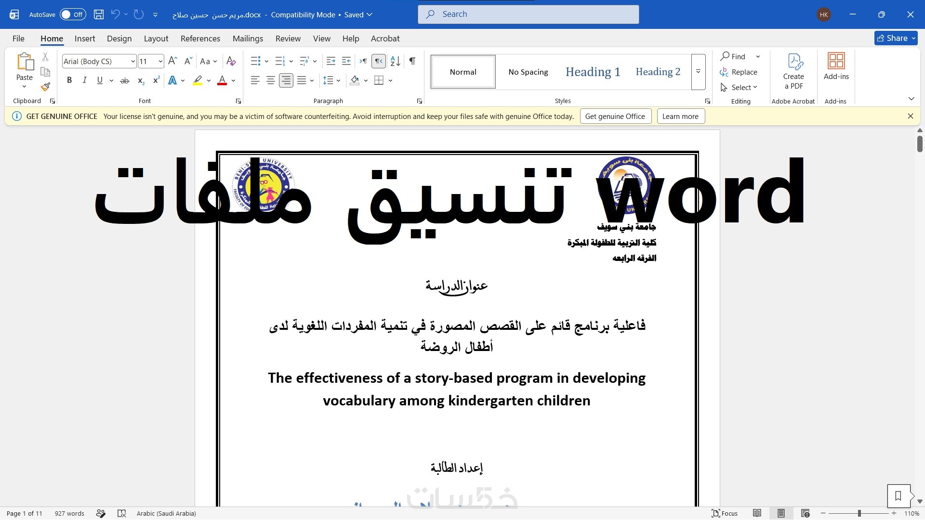Click the Search box in title bar
The width and height of the screenshot is (925, 520).
tap(529, 14)
